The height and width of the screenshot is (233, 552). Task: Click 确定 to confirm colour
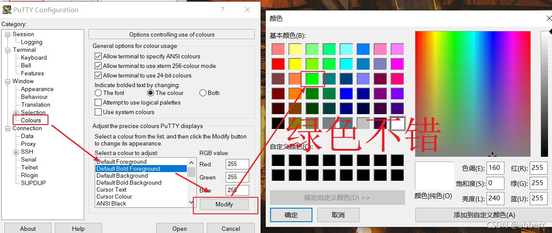click(x=291, y=215)
